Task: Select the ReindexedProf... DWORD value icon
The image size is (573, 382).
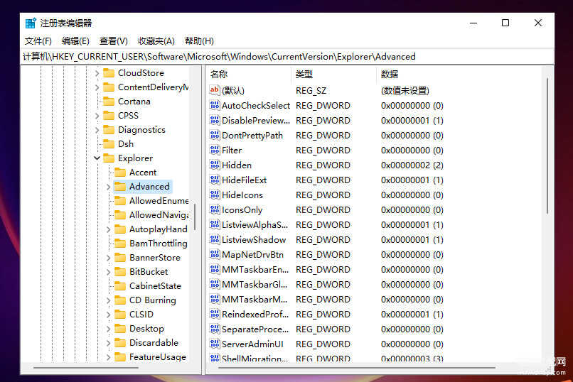Action: [215, 314]
